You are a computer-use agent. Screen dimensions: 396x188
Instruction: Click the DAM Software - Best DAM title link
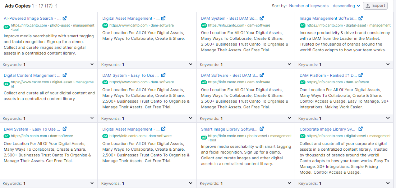coord(229,75)
